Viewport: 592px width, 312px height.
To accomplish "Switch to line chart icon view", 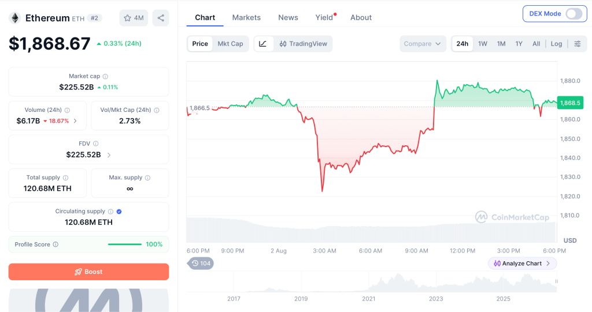I will tap(263, 44).
